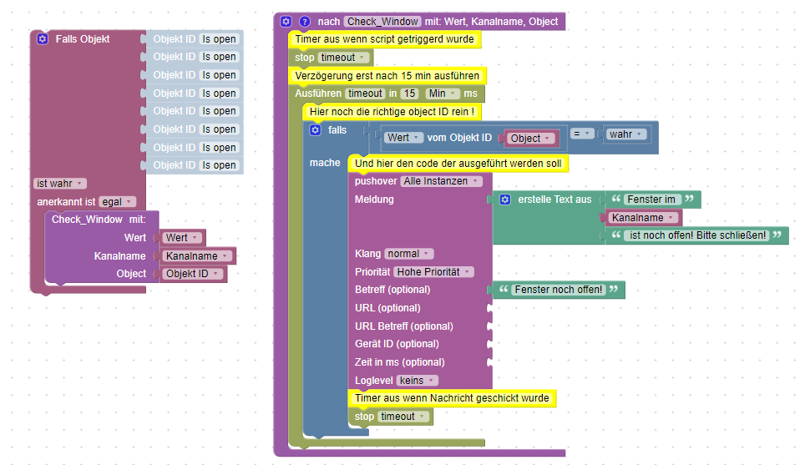This screenshot has height=465, width=800.
Task: Select comment 'Und hier den code der ausgeführt werden soll'
Action: [458, 163]
